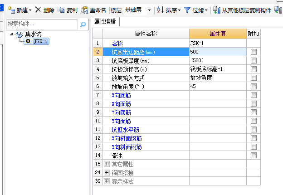Image resolution: width=283 pixels, height=195 pixels.
Task: Expand the 锚固搭接 group
Action: 107,173
